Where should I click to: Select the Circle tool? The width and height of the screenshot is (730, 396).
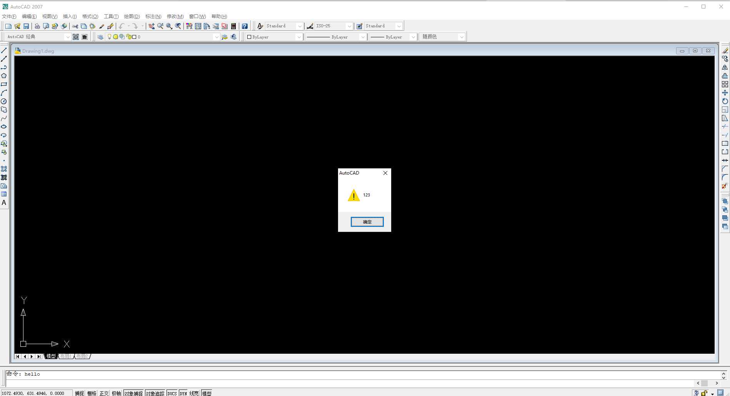(4, 101)
